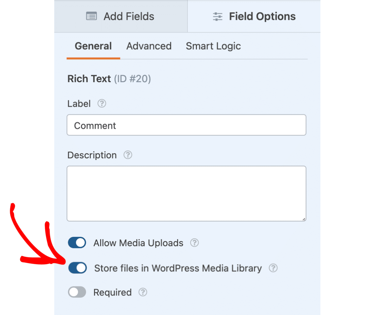Screen dimensions: 375x315
Task: Click the "Required" text label
Action: [x=112, y=293]
